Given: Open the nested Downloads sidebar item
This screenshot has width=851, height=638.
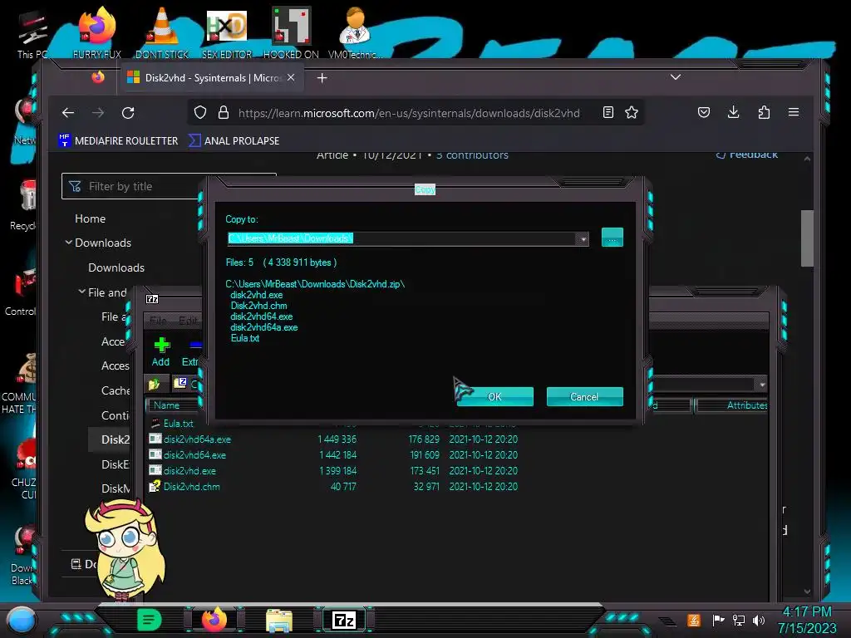Looking at the screenshot, I should tap(116, 267).
